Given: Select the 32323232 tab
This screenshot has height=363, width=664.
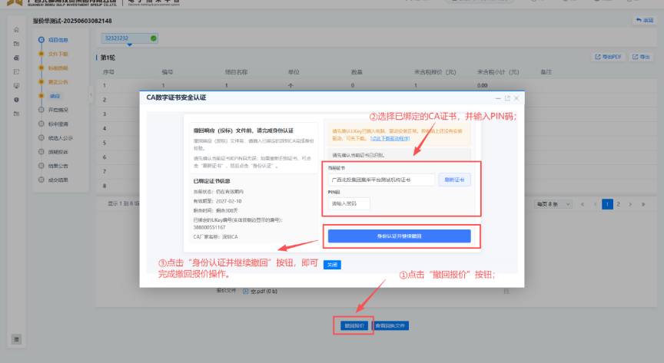Looking at the screenshot, I should tap(130, 38).
